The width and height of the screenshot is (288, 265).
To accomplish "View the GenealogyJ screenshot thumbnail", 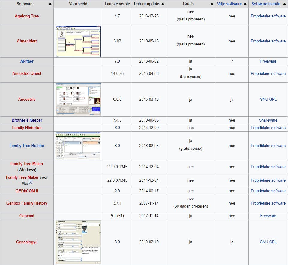I will click(78, 242).
